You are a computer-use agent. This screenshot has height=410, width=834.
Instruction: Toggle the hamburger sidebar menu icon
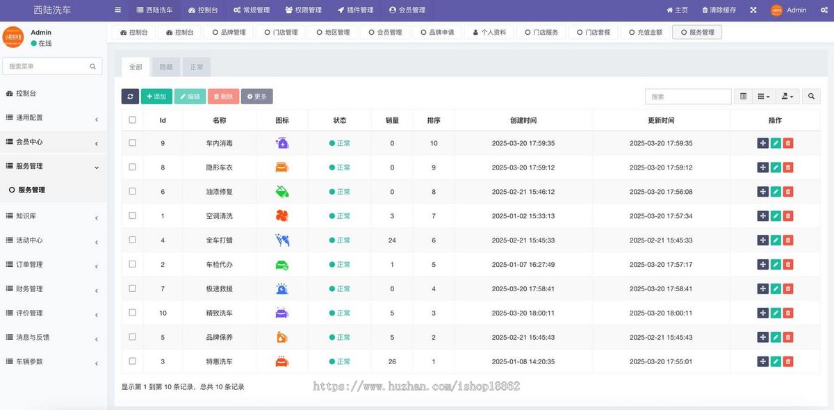tap(117, 10)
